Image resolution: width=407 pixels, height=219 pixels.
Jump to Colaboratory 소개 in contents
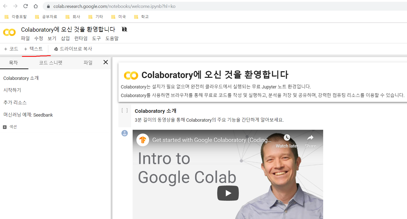[x=21, y=78]
